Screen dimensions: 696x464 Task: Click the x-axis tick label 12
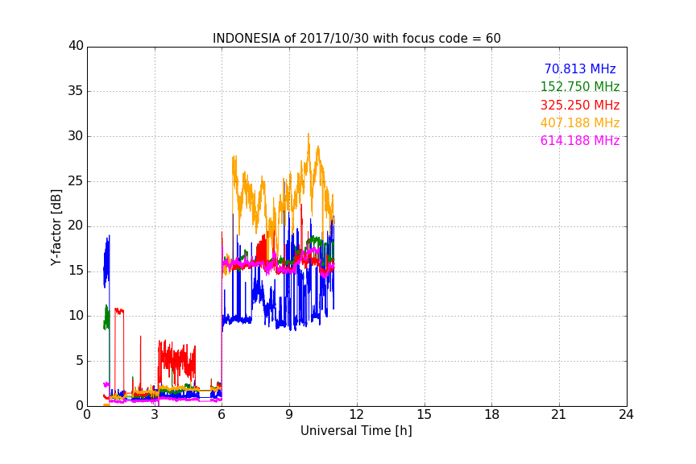click(357, 415)
